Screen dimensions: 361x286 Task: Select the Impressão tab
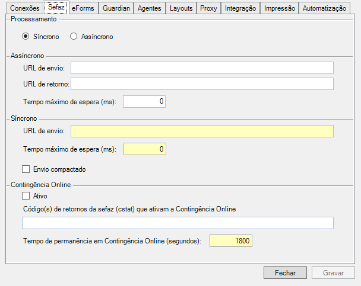point(278,9)
